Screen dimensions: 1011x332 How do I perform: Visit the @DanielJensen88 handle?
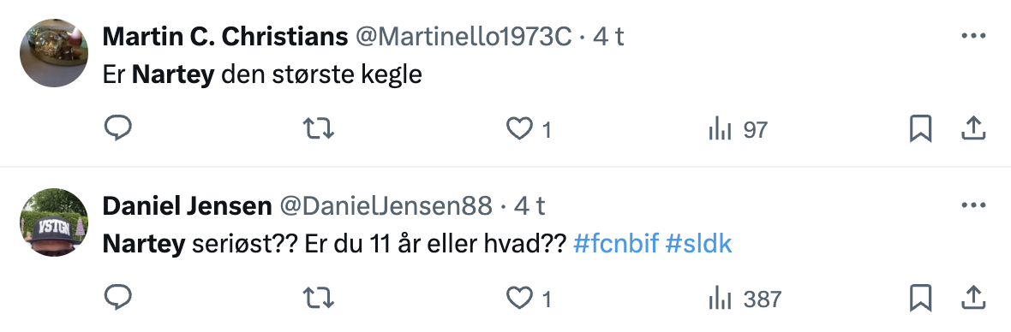(x=386, y=206)
